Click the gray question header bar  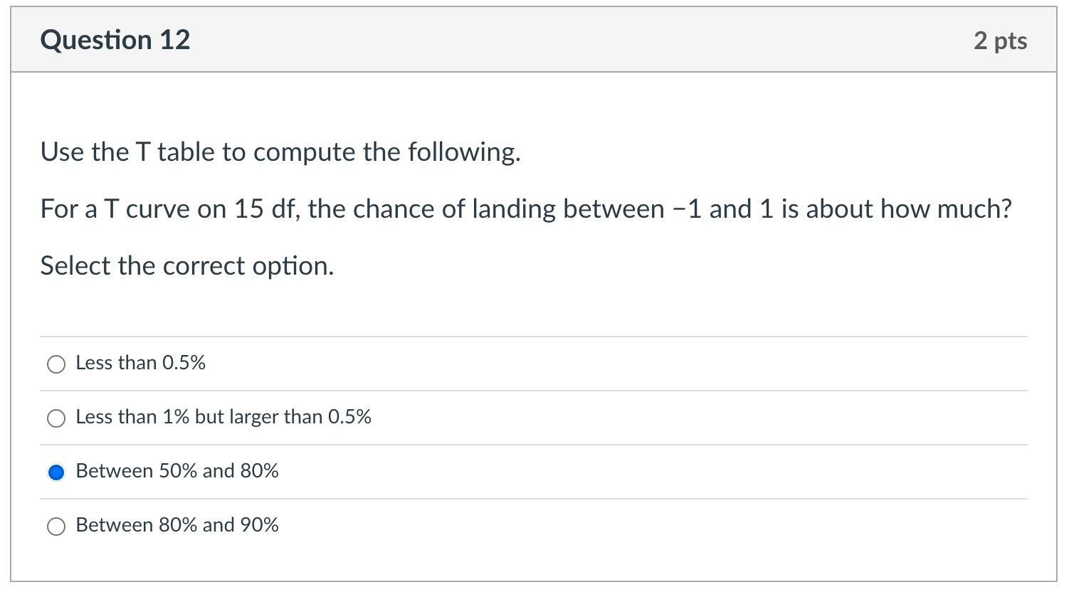534,40
